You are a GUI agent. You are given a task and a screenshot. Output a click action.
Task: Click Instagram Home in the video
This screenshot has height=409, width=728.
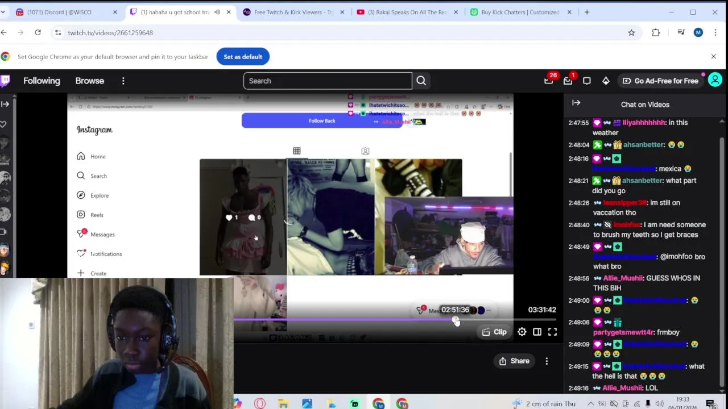pyautogui.click(x=92, y=156)
